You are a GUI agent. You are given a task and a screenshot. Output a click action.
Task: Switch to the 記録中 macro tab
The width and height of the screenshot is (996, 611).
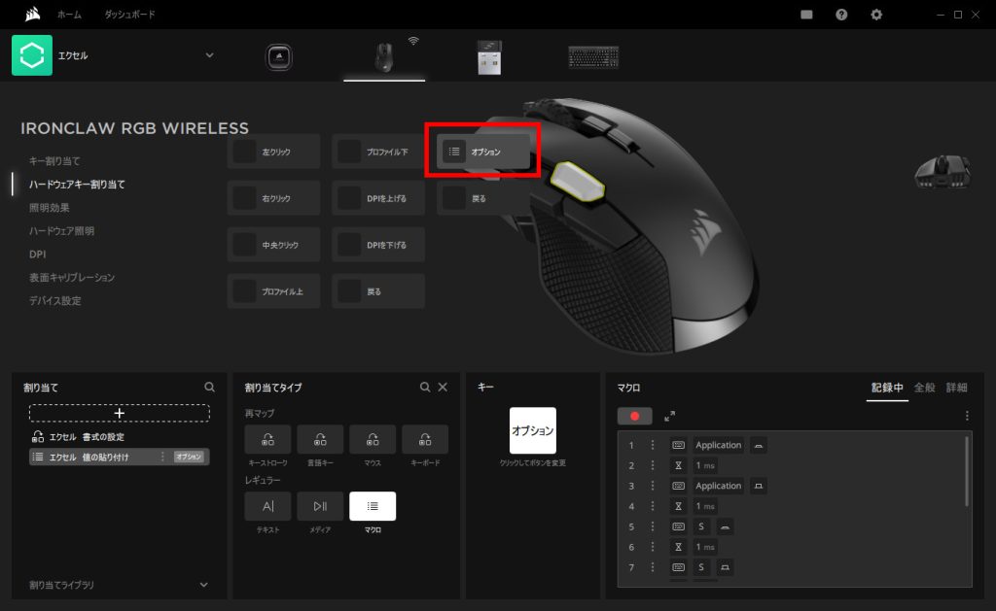(887, 388)
